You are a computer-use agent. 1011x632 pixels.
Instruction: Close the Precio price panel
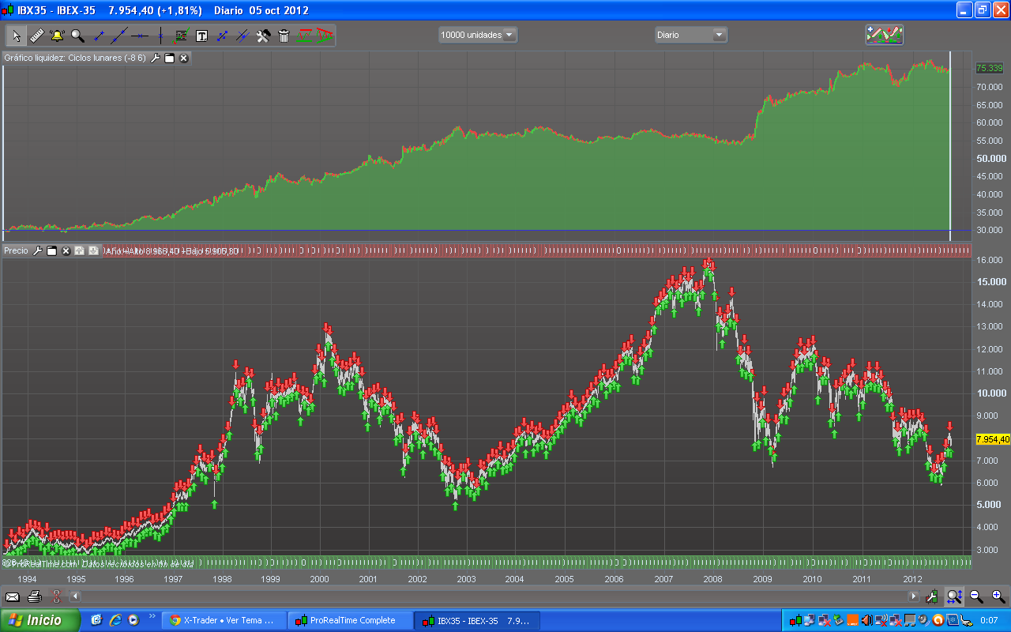pyautogui.click(x=66, y=250)
